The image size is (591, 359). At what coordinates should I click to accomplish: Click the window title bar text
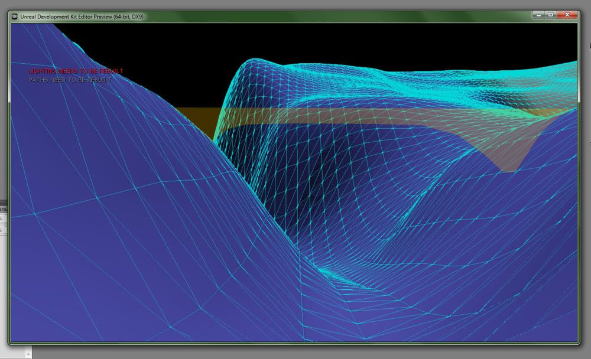82,17
